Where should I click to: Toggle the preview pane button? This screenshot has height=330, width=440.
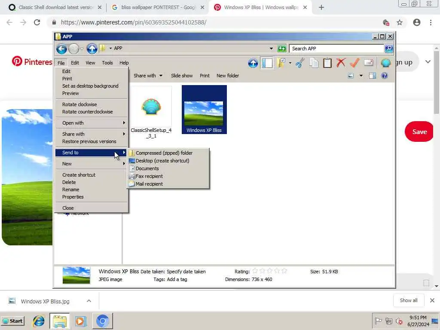[x=373, y=76]
